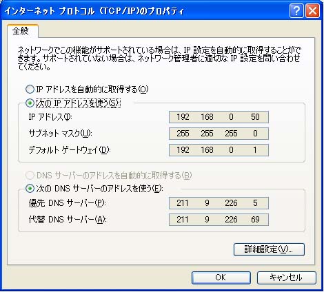Click the last octet 50 of IP address
Screen dimensions: 324x292
click(x=255, y=117)
